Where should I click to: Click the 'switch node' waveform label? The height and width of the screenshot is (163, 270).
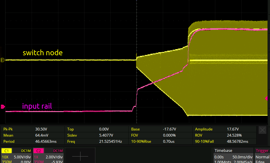click(42, 53)
